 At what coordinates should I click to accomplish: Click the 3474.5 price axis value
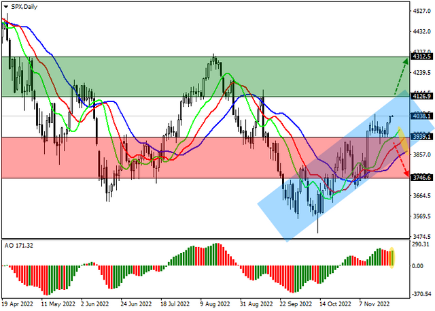point(421,237)
